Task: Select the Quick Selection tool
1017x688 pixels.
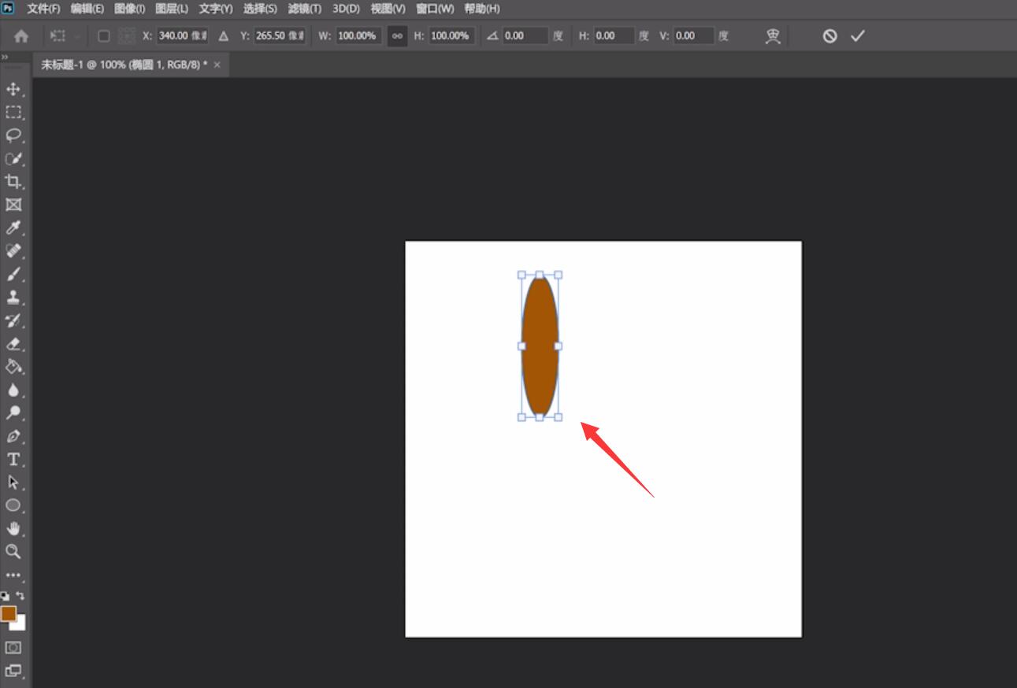Action: pos(13,158)
